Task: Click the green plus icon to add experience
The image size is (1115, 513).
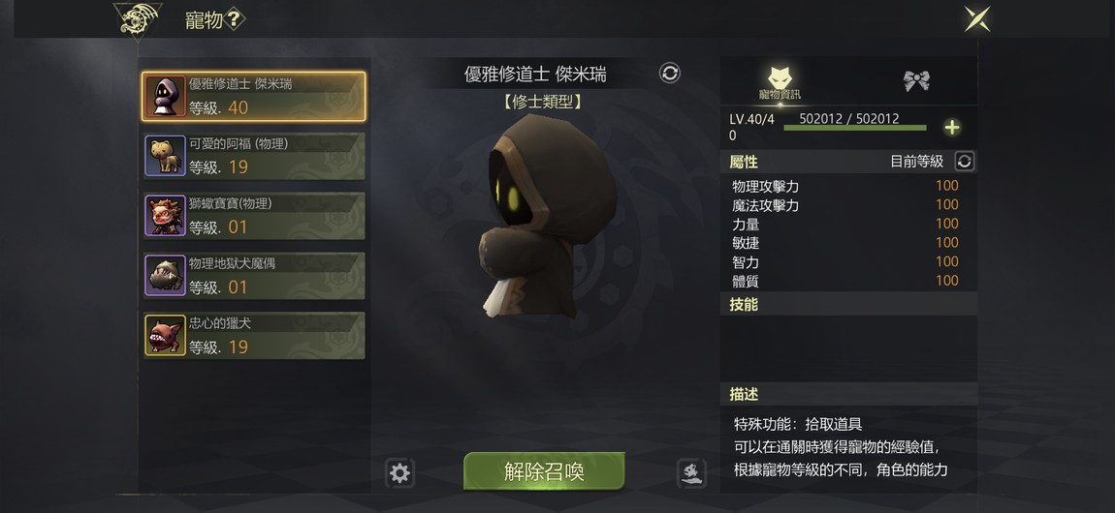Action: [952, 128]
